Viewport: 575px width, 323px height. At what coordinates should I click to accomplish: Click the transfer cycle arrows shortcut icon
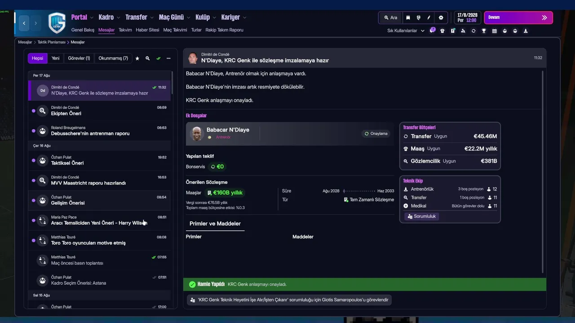click(473, 31)
